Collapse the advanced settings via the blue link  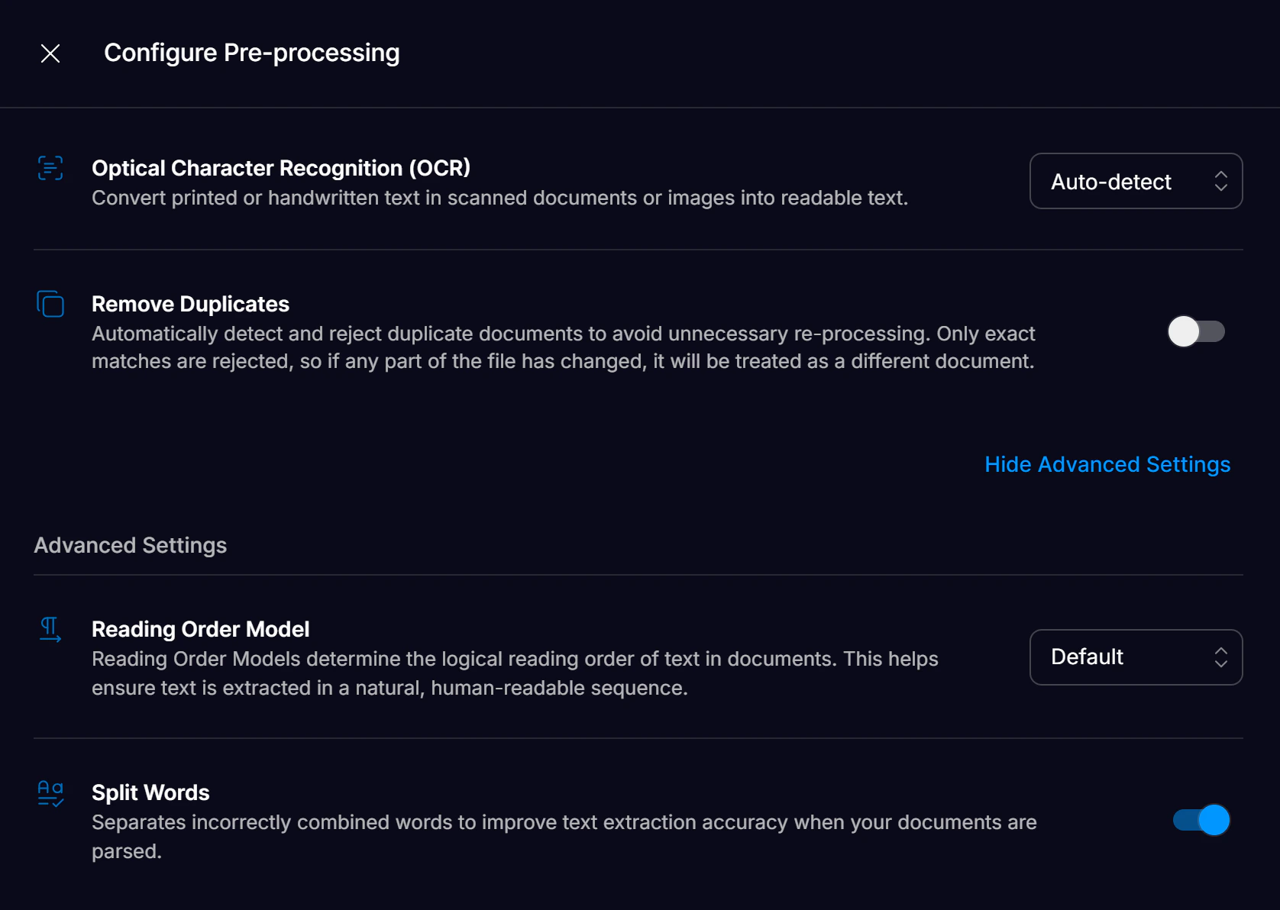pyautogui.click(x=1107, y=463)
